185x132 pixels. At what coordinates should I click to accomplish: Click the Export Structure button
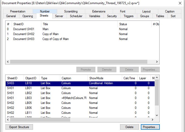point(19,127)
